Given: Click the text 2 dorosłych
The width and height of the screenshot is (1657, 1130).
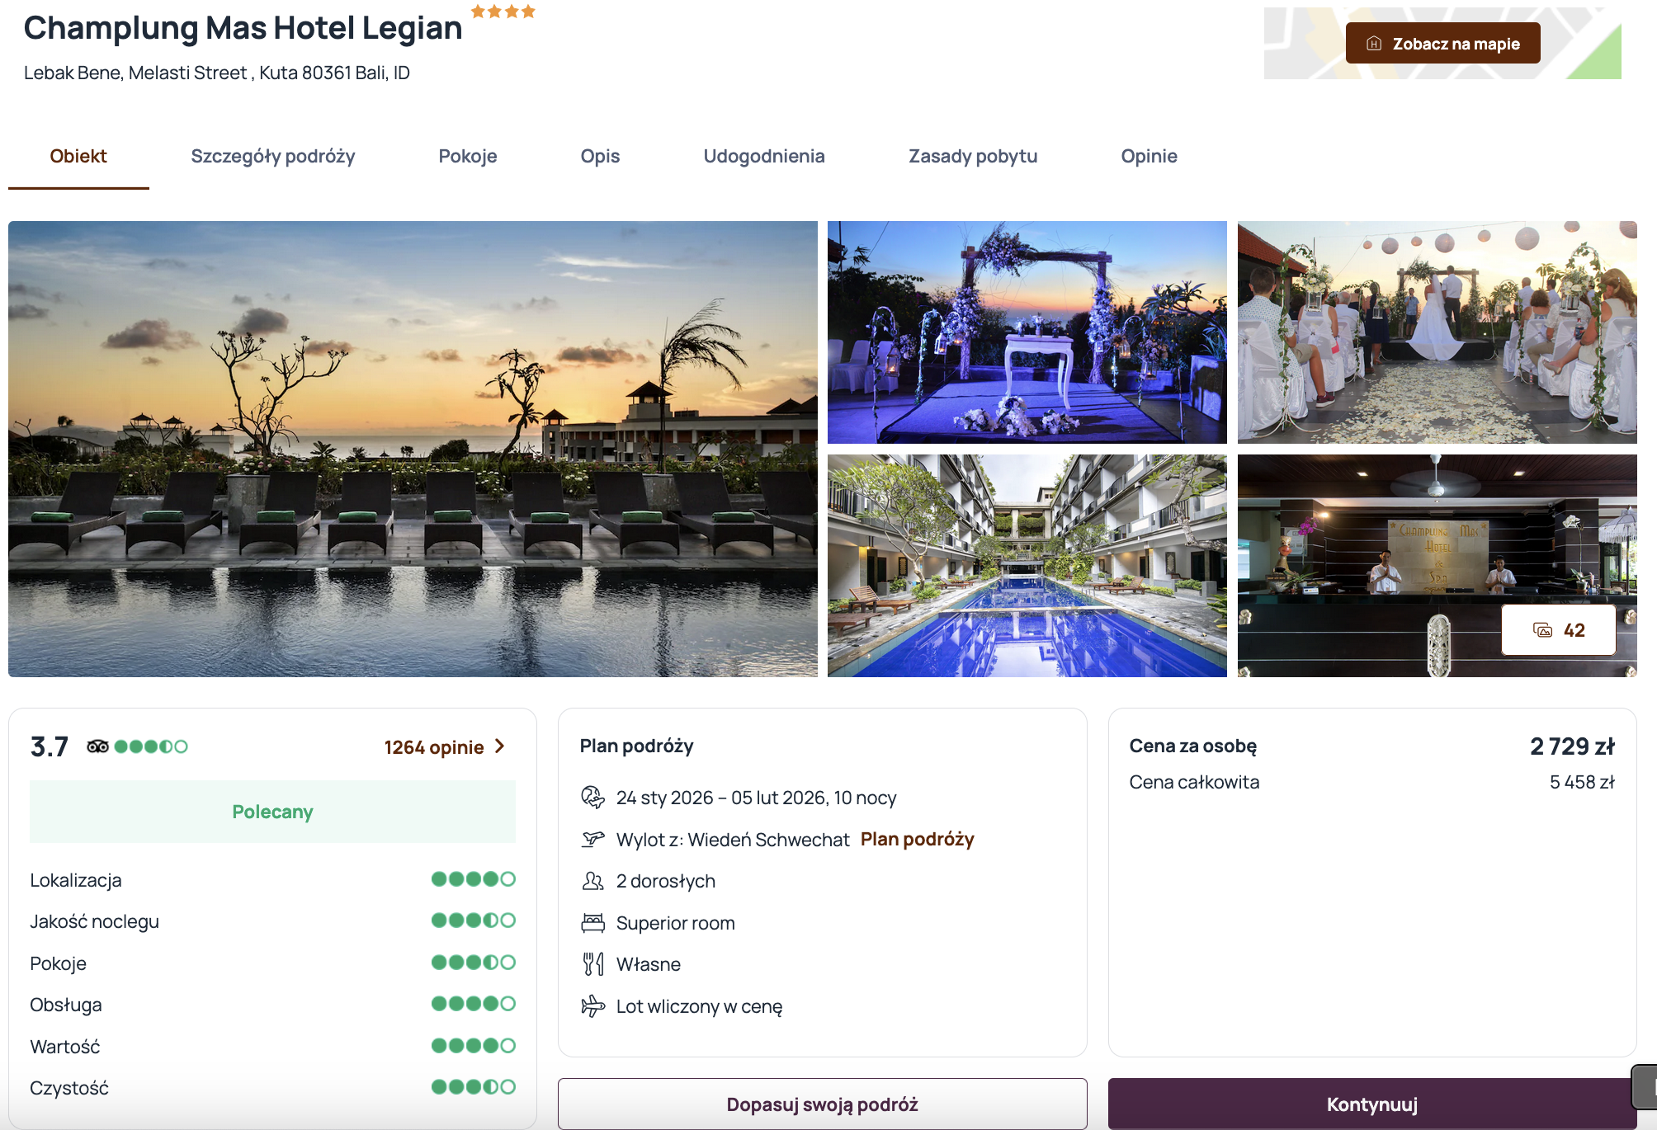Looking at the screenshot, I should [665, 881].
